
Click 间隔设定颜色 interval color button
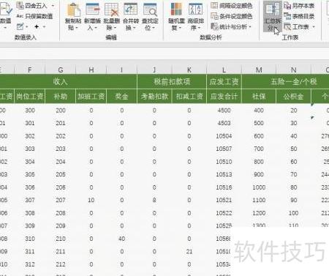(232, 5)
